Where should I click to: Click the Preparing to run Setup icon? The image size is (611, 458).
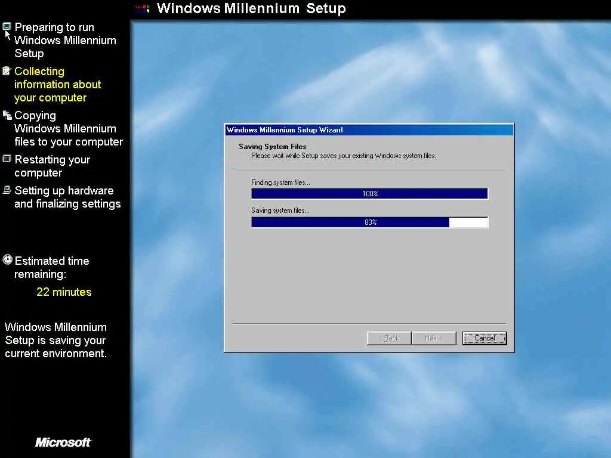[x=7, y=27]
